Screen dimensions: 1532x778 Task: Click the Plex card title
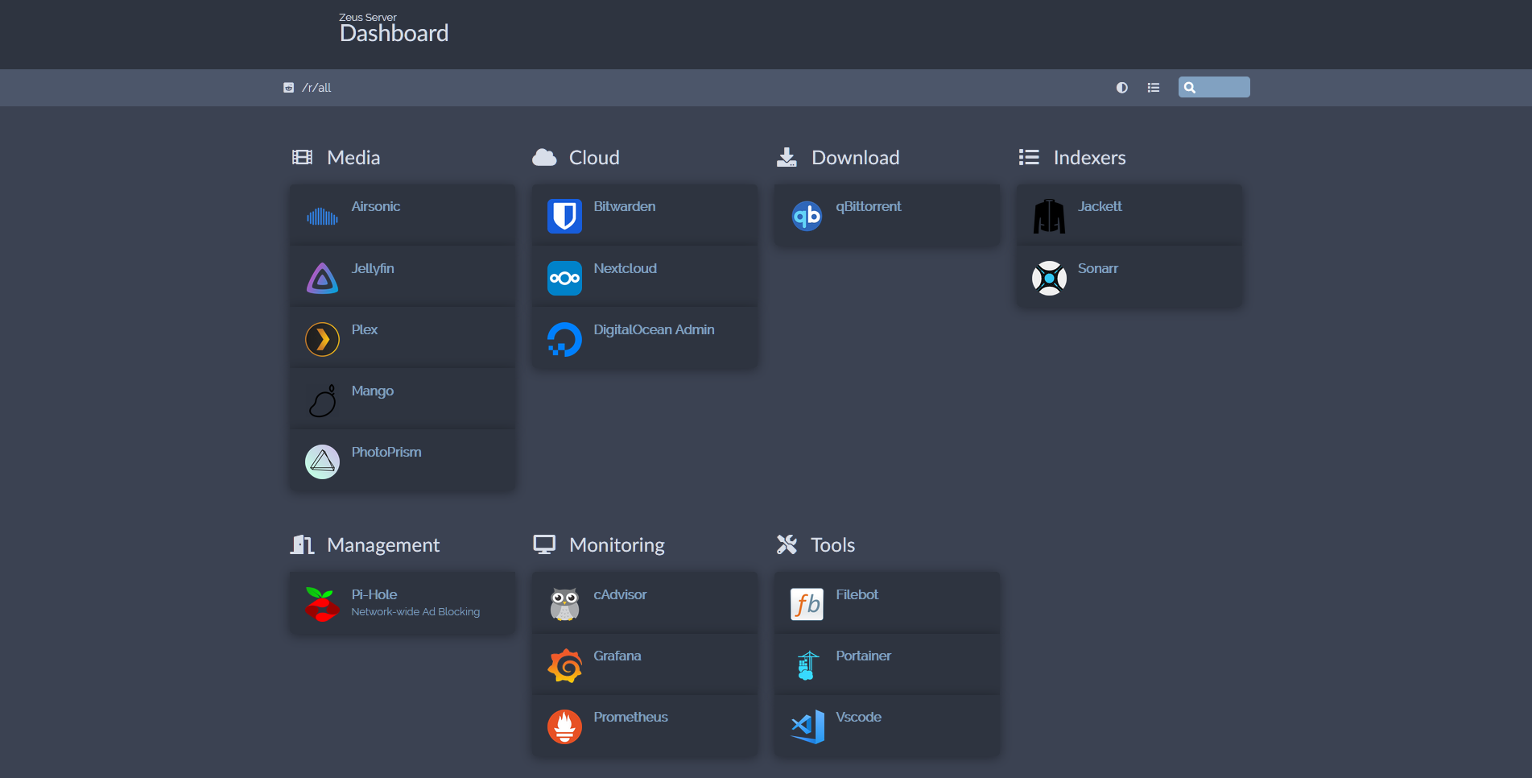pyautogui.click(x=364, y=329)
